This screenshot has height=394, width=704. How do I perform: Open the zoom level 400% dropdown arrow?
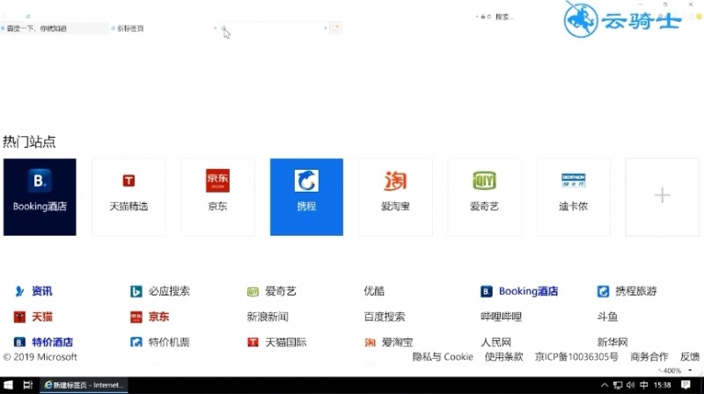click(x=690, y=370)
